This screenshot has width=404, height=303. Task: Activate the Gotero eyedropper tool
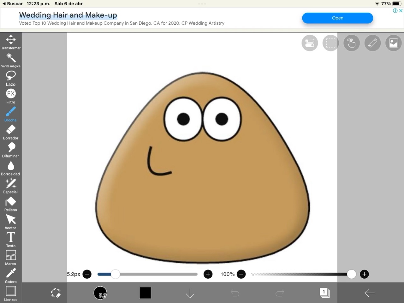(11, 276)
